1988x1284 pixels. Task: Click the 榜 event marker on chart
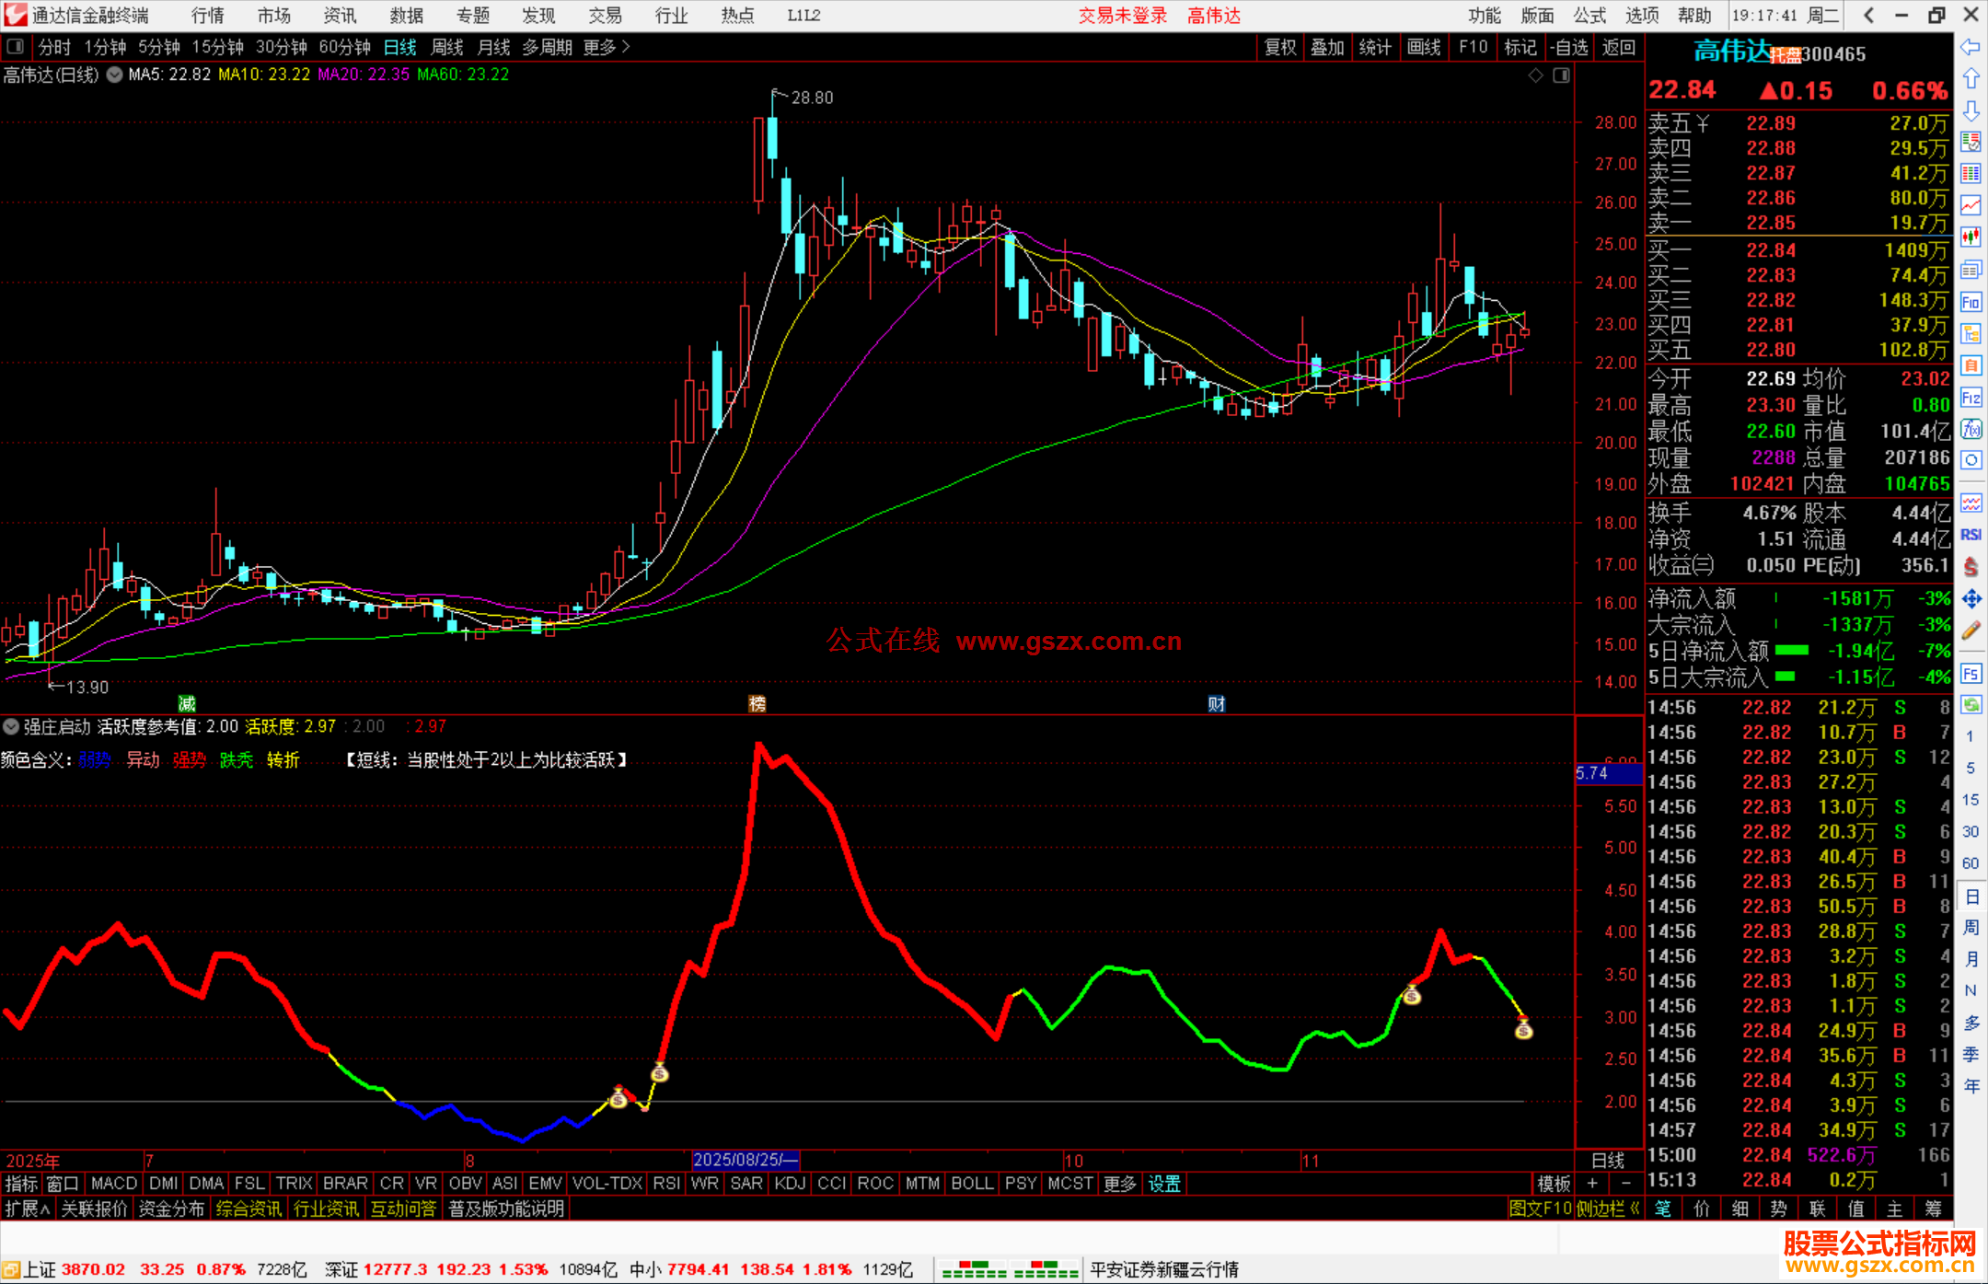pyautogui.click(x=757, y=704)
